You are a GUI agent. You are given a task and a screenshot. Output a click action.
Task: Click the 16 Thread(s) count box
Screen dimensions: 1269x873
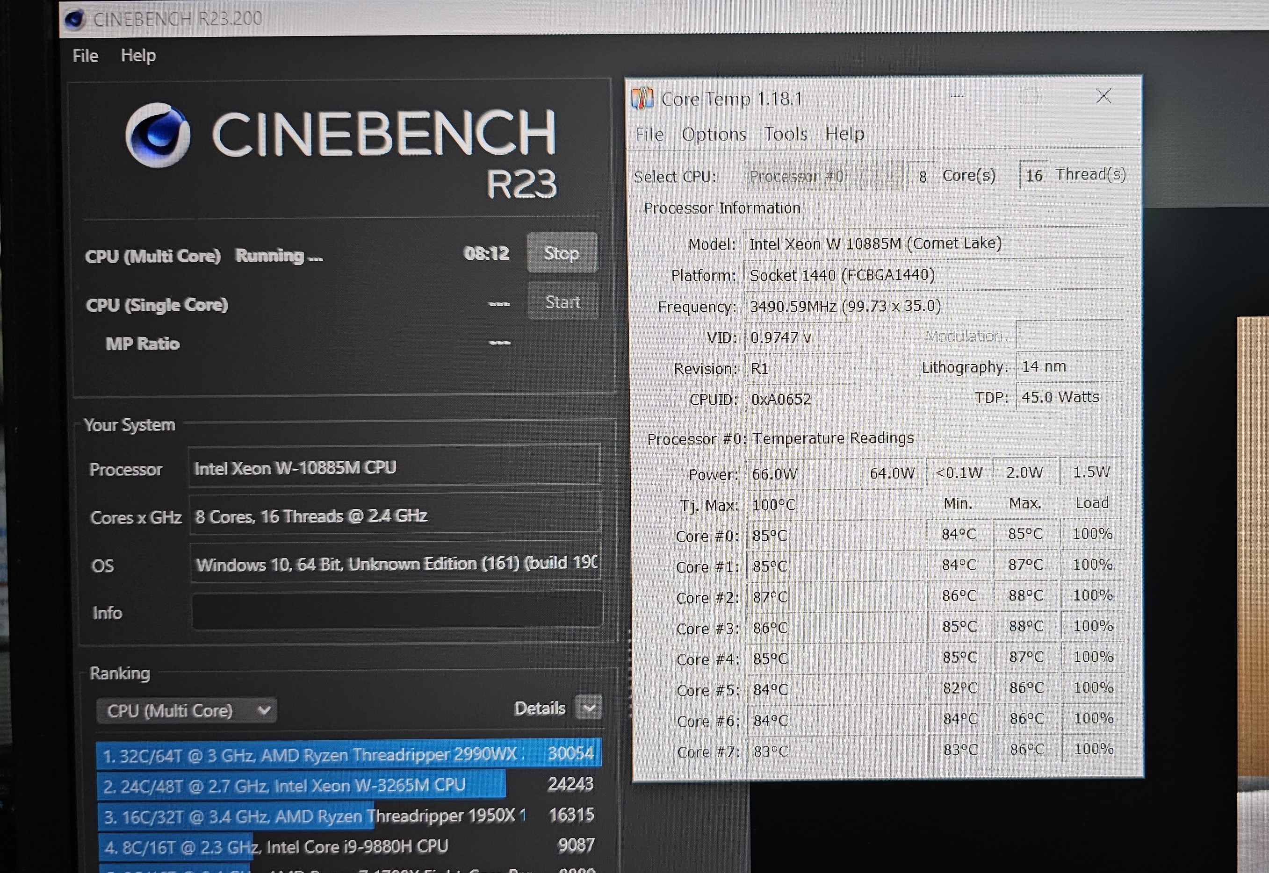1034,176
